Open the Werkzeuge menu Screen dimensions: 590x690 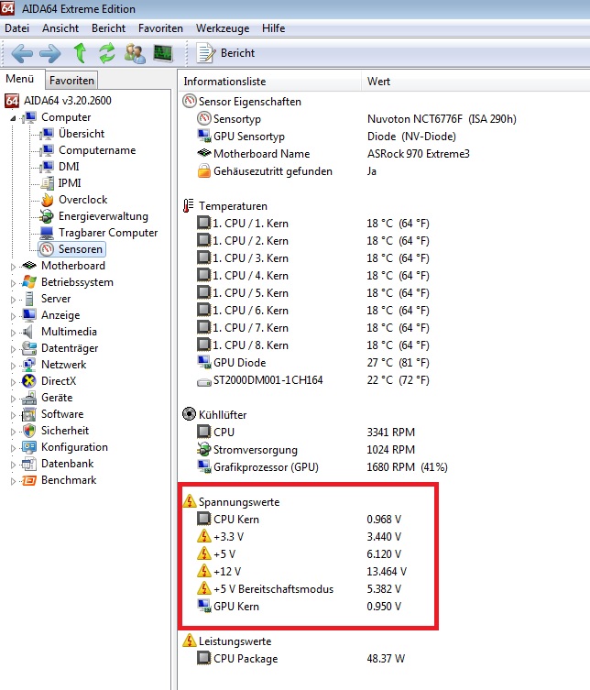(223, 28)
